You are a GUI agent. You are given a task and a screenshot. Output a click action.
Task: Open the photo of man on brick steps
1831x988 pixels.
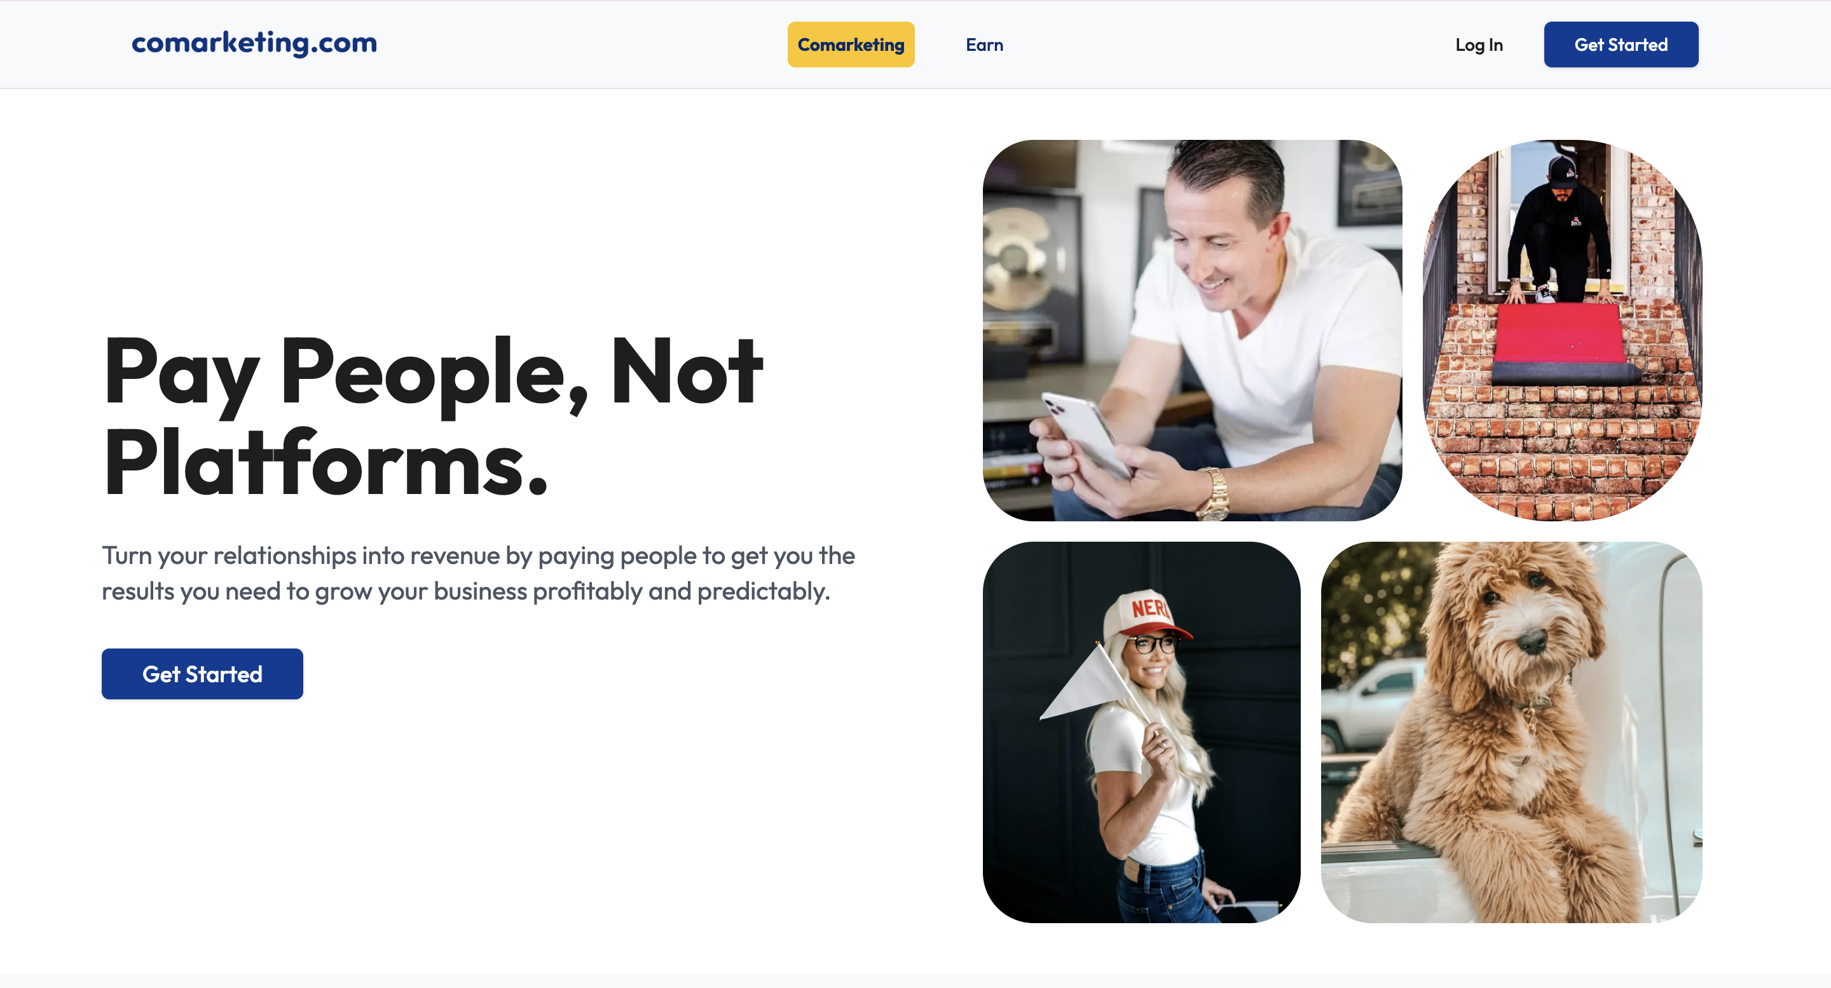(1562, 331)
